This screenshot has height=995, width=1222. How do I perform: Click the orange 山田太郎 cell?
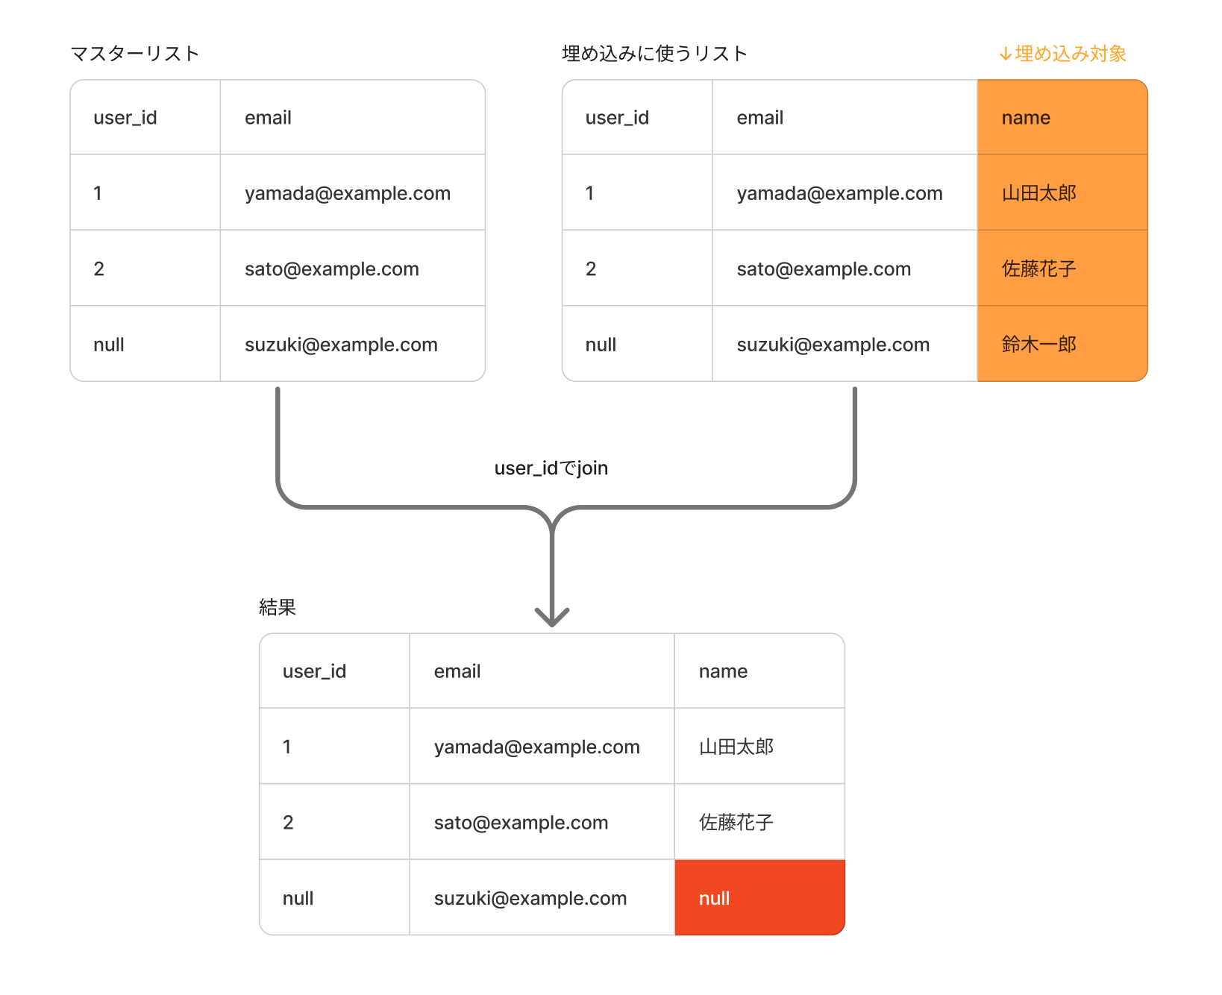1062,193
